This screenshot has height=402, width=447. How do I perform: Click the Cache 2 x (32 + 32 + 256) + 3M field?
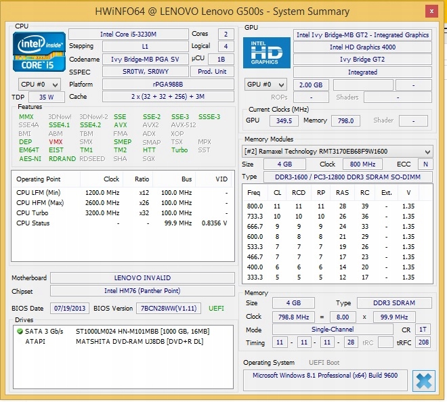(x=168, y=97)
